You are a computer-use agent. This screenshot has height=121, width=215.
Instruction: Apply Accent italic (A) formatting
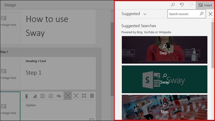tap(35, 96)
